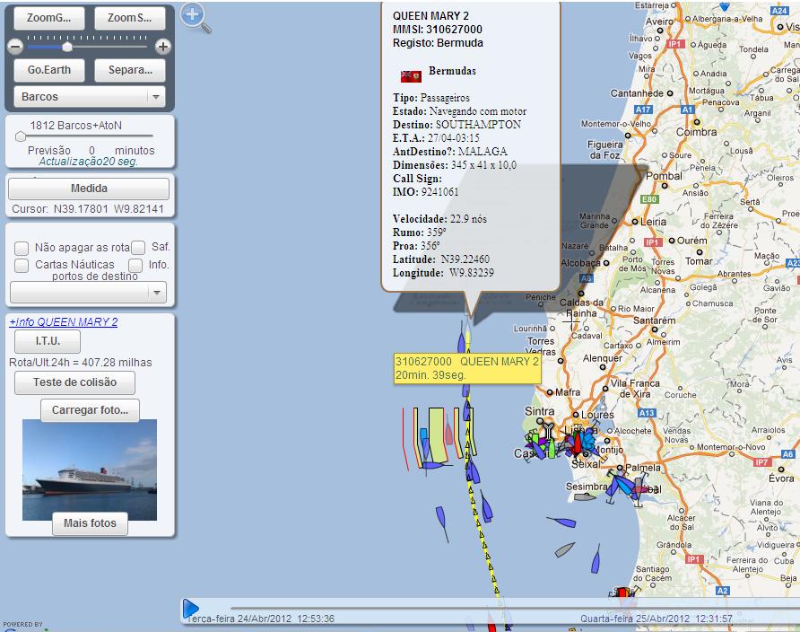Viewport: 800px width, 632px height.
Task: Click the Cursor coordinates readout
Action: point(88,209)
